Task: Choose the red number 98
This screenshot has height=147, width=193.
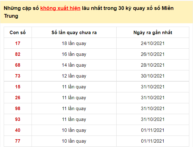Action: click(x=18, y=109)
